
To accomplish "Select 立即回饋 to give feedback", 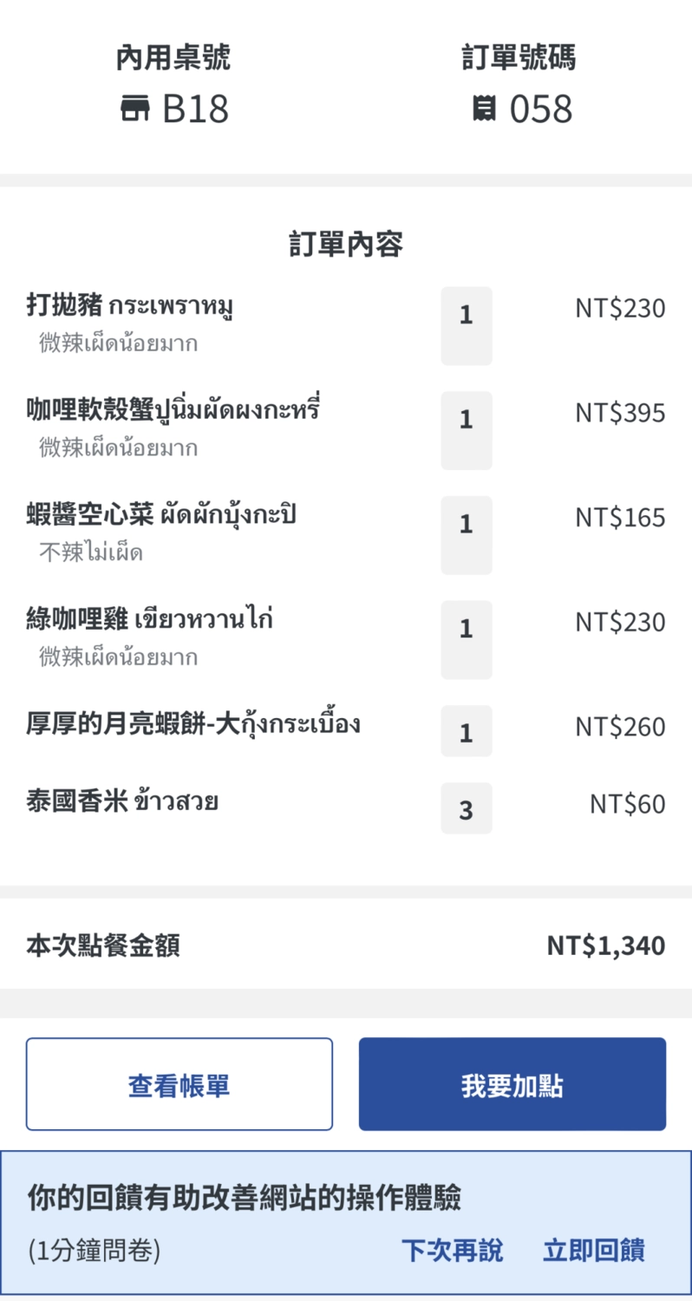I will click(594, 1251).
